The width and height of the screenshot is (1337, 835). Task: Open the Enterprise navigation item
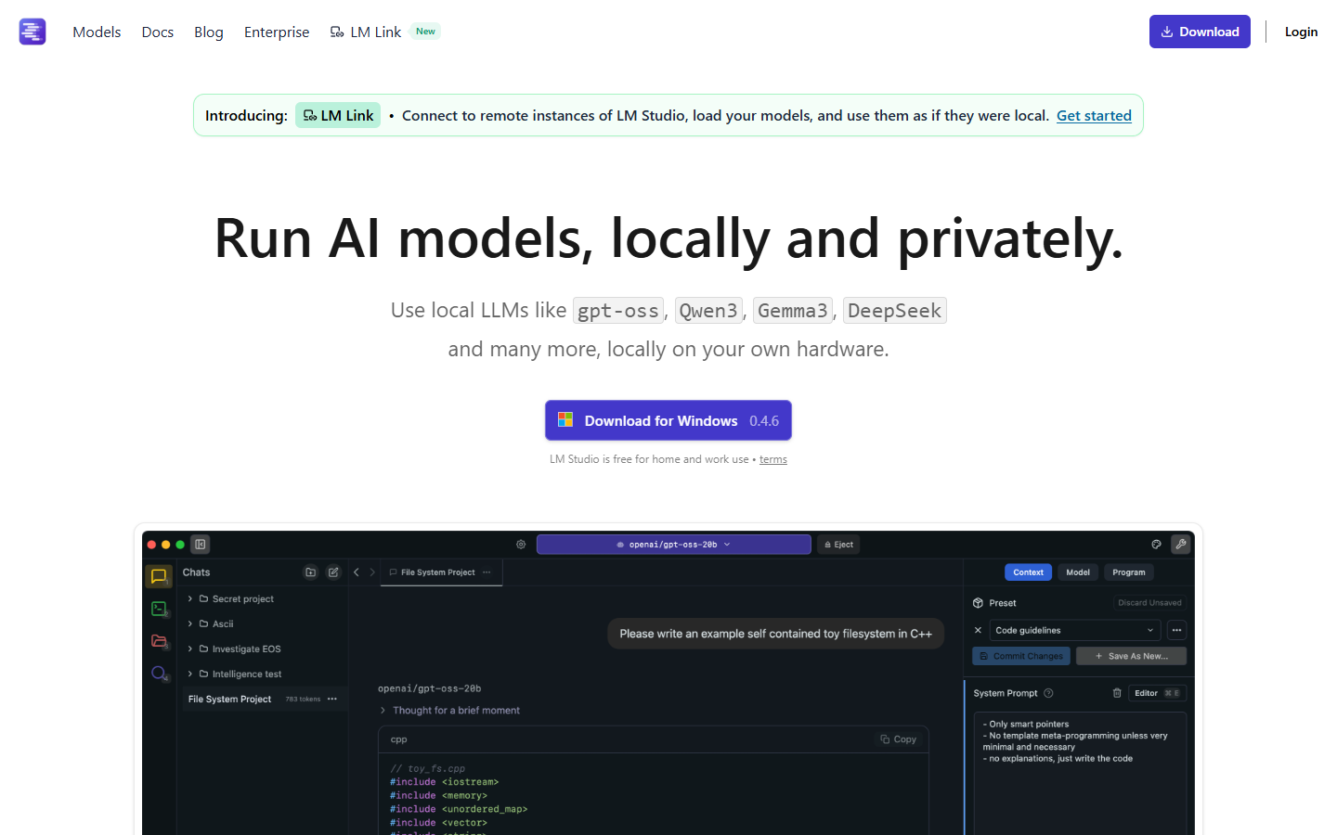(277, 32)
